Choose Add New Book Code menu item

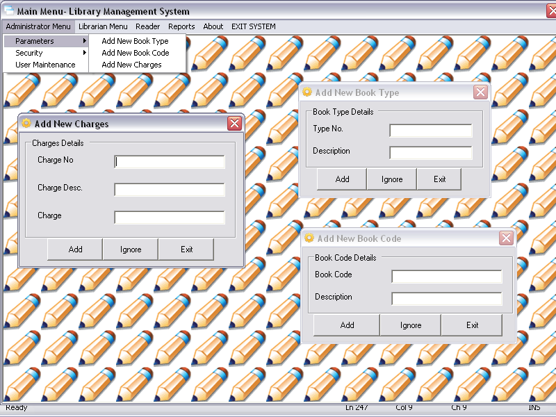click(x=137, y=53)
